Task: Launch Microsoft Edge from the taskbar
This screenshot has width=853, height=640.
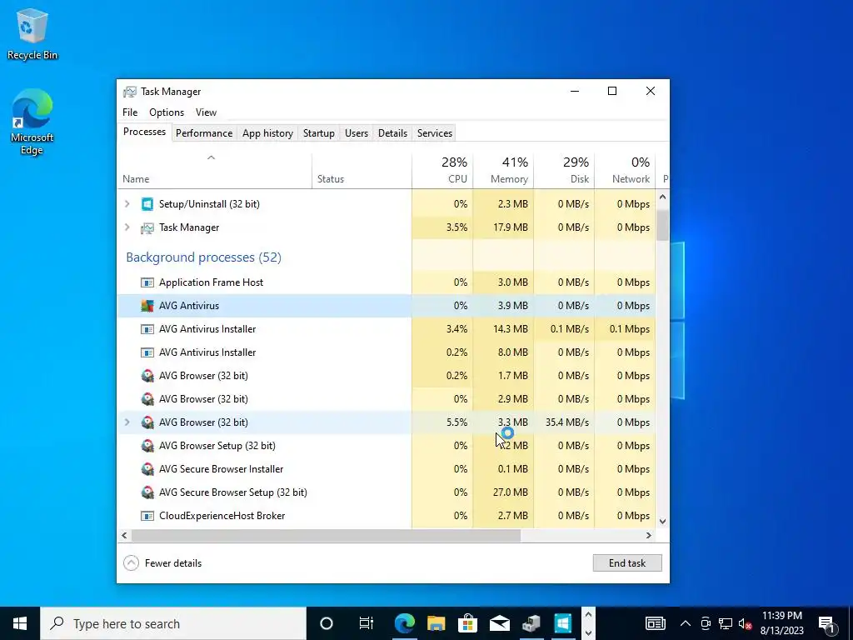Action: tap(404, 623)
